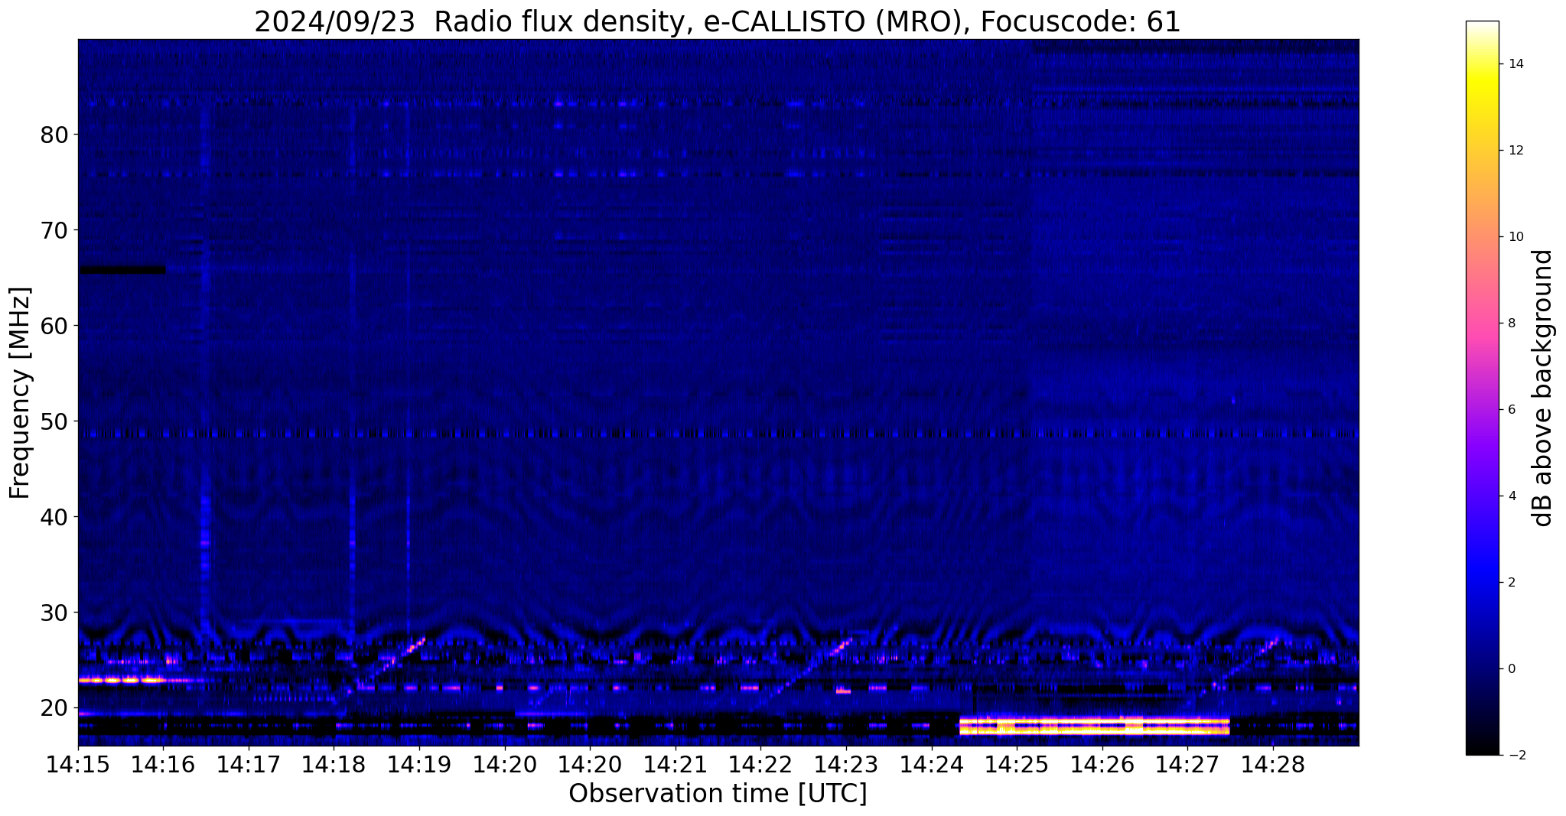1566x816 pixels.
Task: Click the colorbar tick label 12
Action: 1515,151
